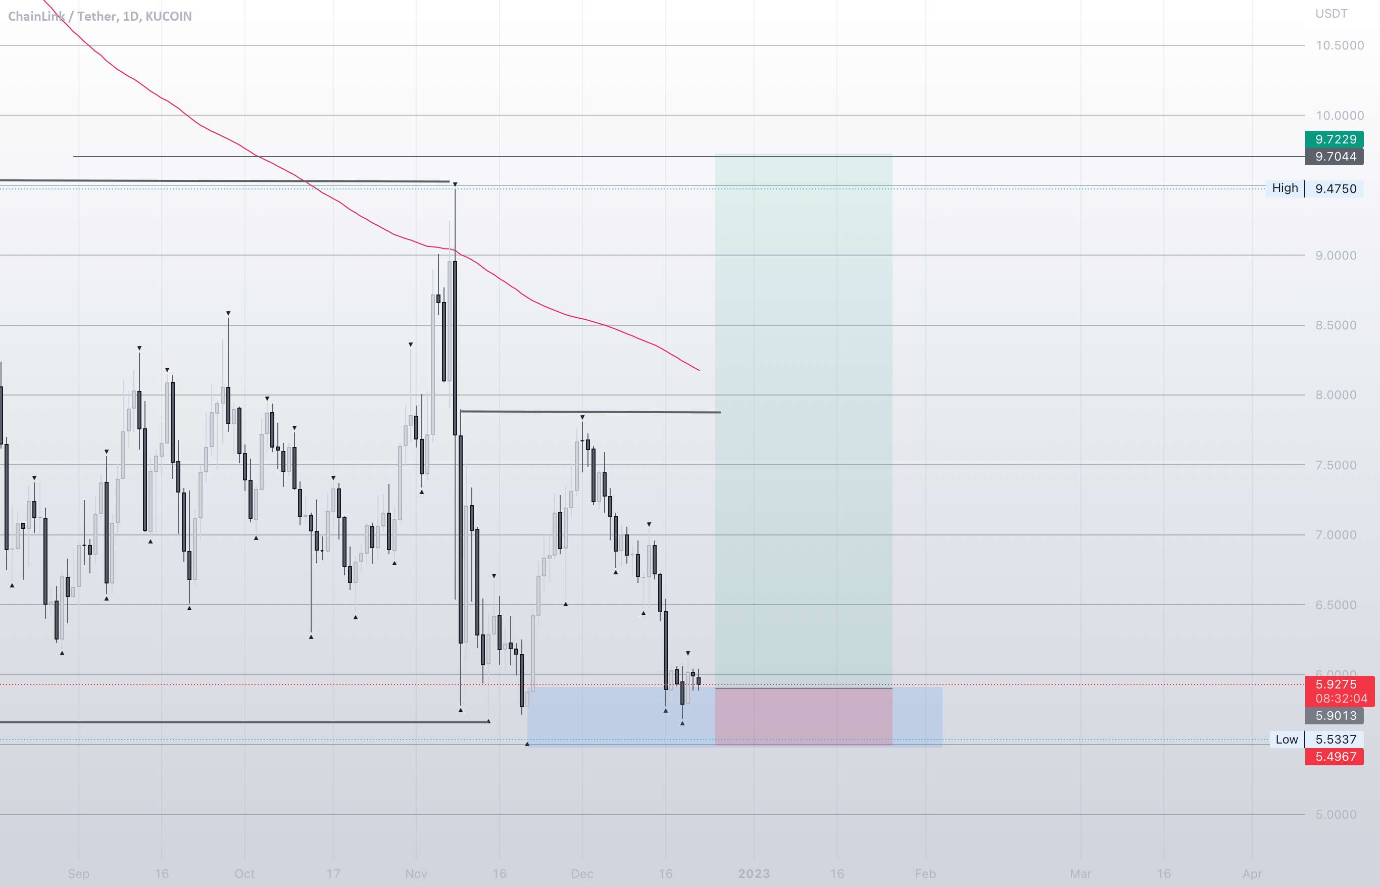Image resolution: width=1380 pixels, height=887 pixels.
Task: Click the Feb label on time axis
Action: (x=925, y=874)
